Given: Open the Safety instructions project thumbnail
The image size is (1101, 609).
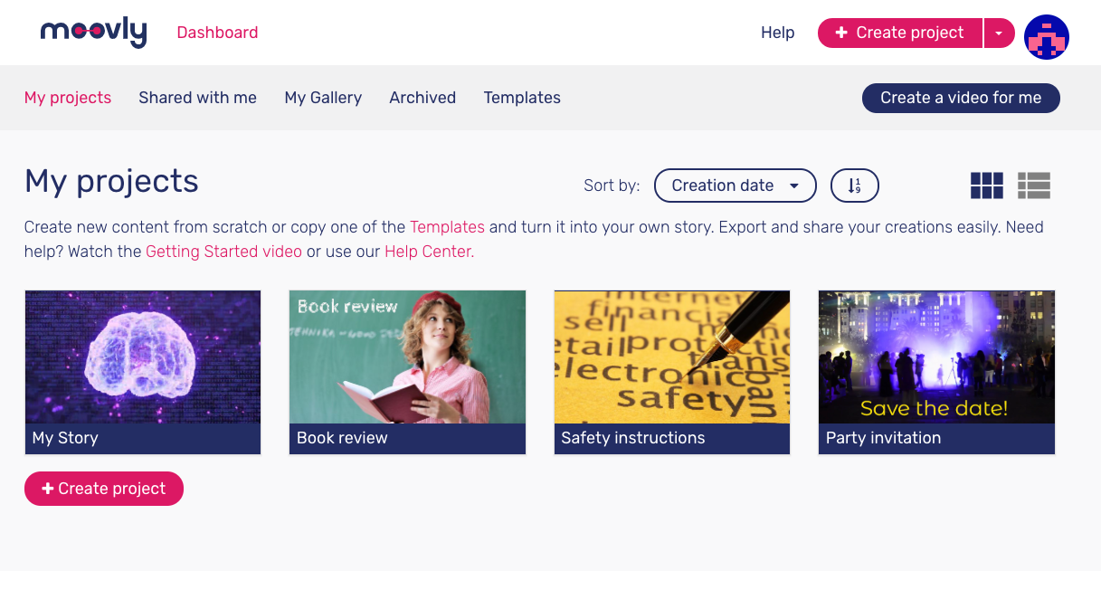Looking at the screenshot, I should click(x=671, y=357).
